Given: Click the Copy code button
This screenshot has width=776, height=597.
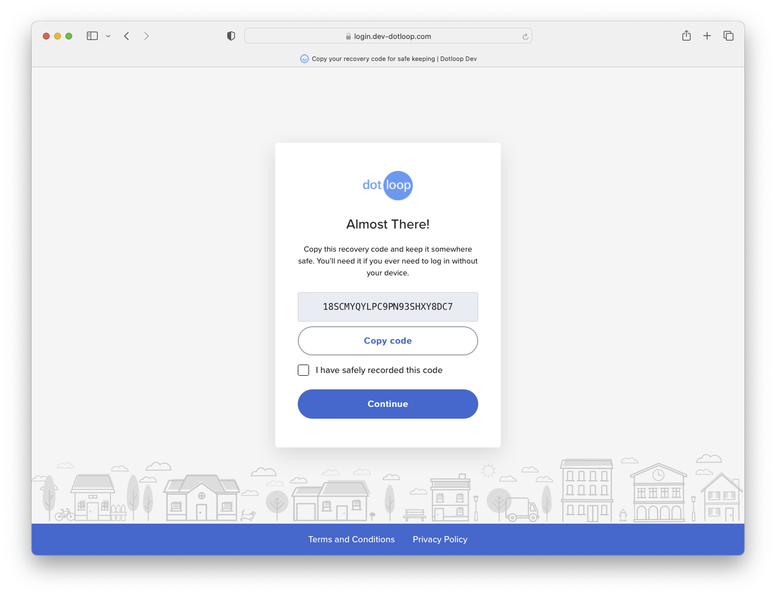Looking at the screenshot, I should pyautogui.click(x=387, y=341).
